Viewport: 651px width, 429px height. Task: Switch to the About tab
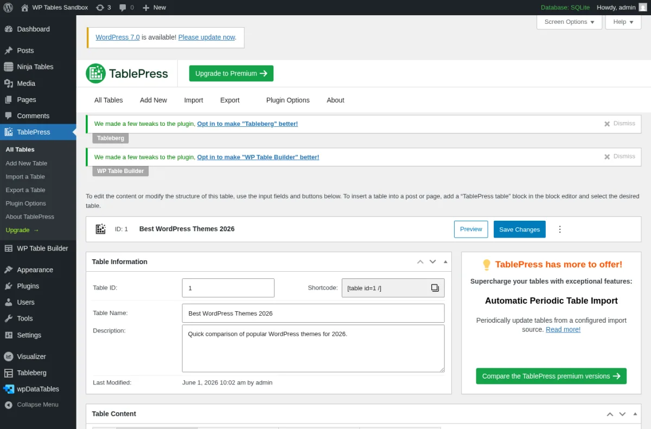click(x=335, y=100)
